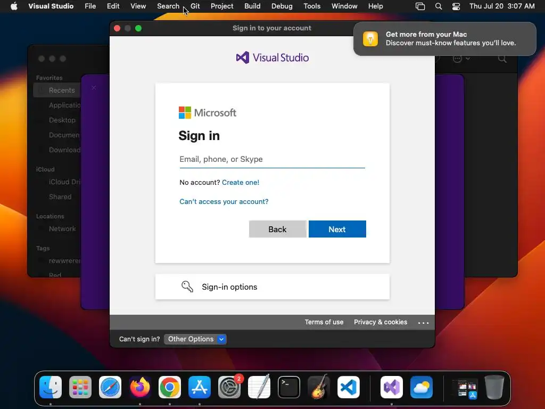
Task: Open the Edit menu
Action: [x=113, y=6]
